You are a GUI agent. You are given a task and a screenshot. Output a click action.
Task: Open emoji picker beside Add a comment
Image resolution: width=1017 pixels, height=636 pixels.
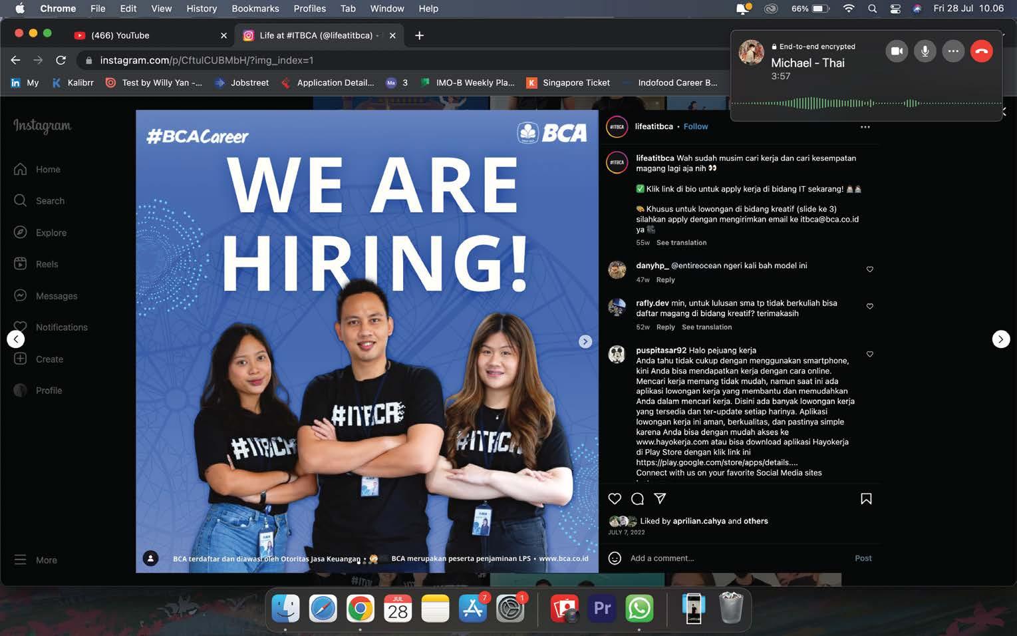(615, 558)
